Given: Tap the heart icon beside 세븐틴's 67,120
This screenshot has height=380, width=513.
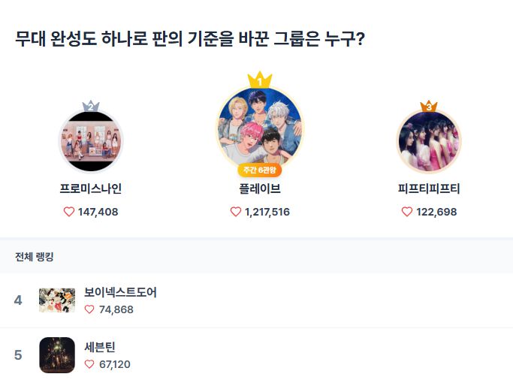Looking at the screenshot, I should tap(89, 364).
